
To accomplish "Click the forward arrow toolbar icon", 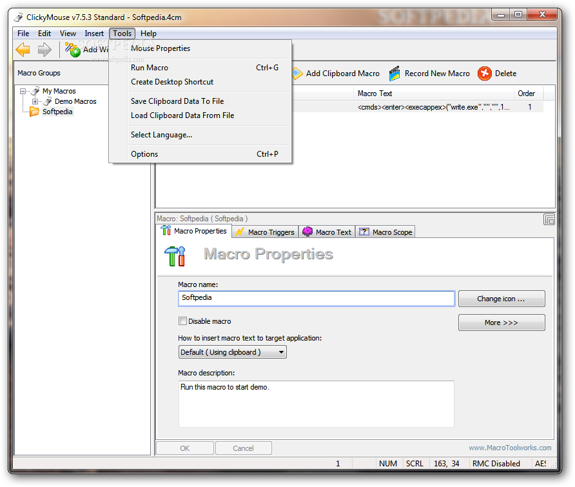I will pos(44,50).
